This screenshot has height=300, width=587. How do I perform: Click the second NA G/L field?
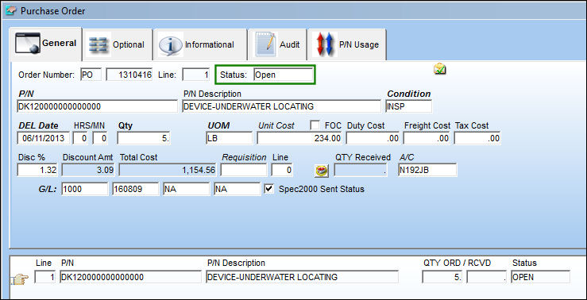[237, 189]
